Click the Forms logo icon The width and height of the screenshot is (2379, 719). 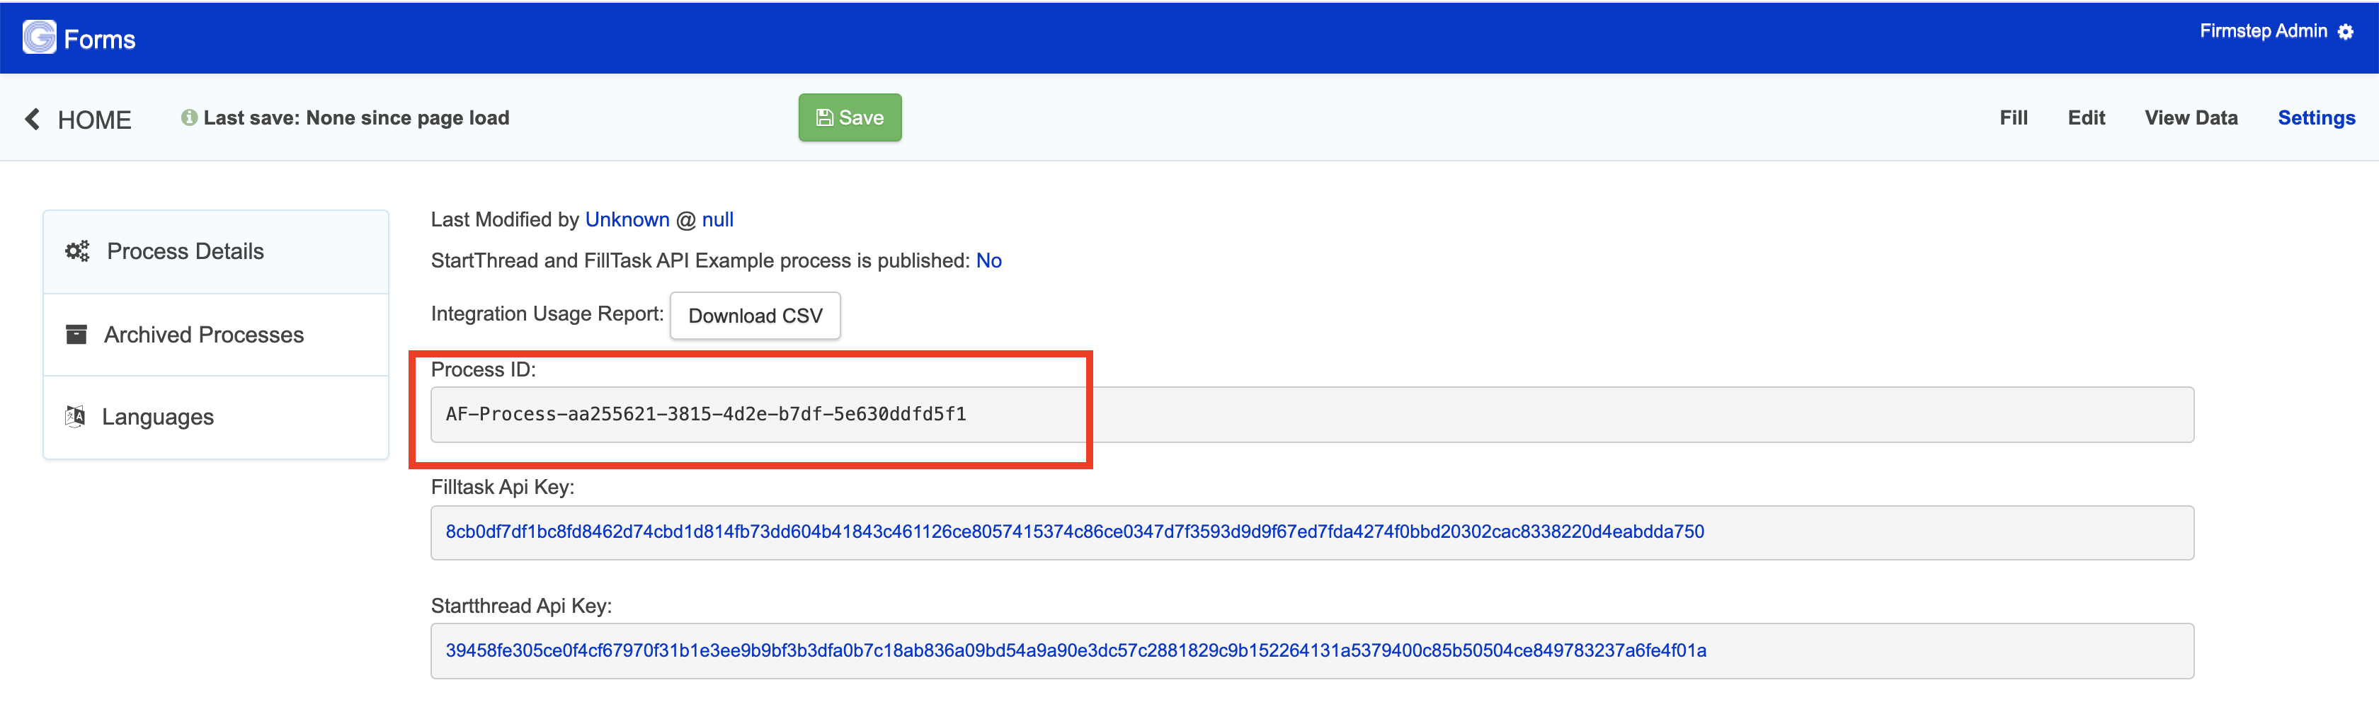point(40,38)
